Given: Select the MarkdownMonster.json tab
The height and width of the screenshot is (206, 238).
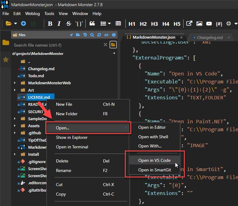Looking at the screenshot, I should tap(154, 37).
